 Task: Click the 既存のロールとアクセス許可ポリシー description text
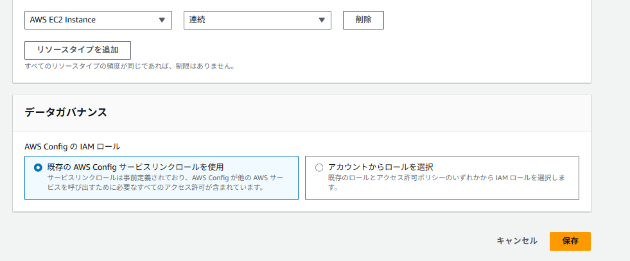coord(446,182)
